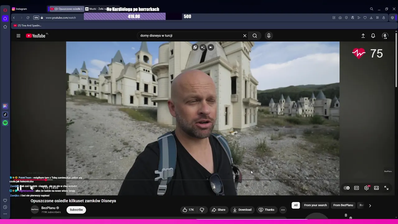The height and width of the screenshot is (224, 398).
Task: Select From BezPlanu chip
Action: (343, 205)
